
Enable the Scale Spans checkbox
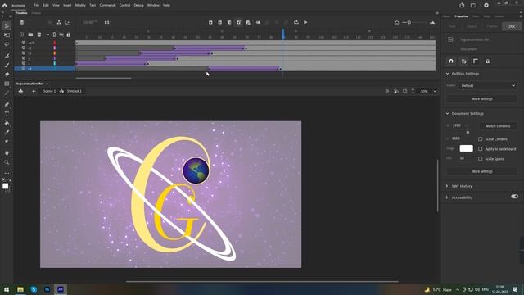(481, 159)
